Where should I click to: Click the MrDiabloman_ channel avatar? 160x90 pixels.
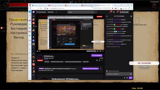pyautogui.click(x=40, y=58)
